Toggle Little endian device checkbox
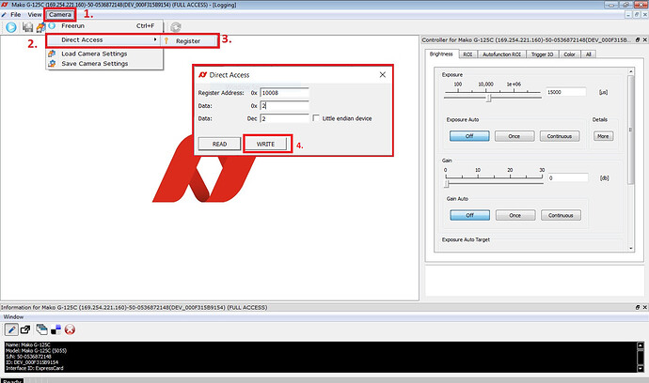Image resolution: width=649 pixels, height=383 pixels. 316,118
